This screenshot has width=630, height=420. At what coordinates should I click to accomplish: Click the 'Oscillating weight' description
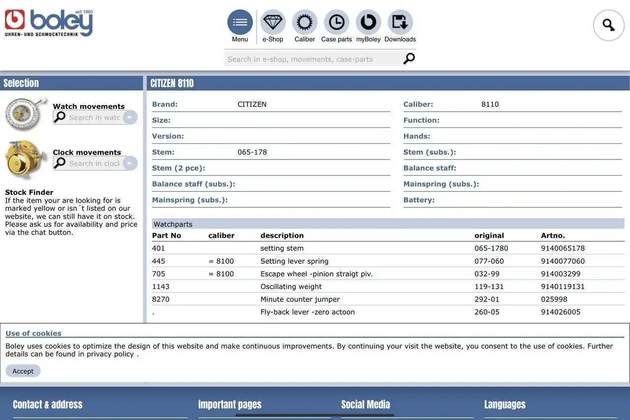pos(291,287)
